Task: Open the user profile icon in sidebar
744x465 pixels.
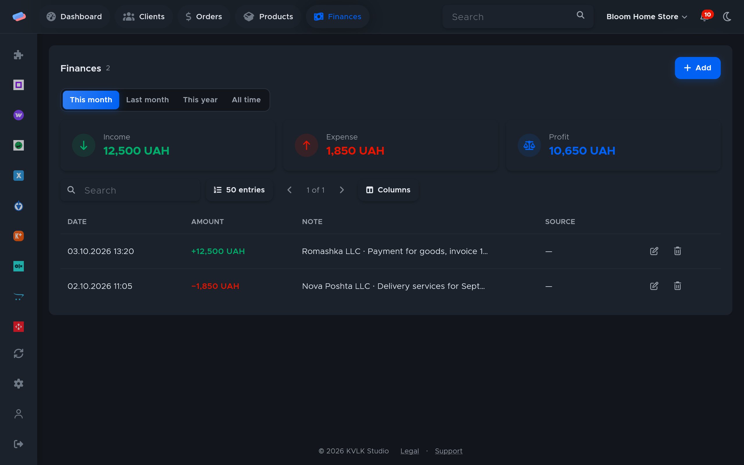Action: (x=18, y=414)
